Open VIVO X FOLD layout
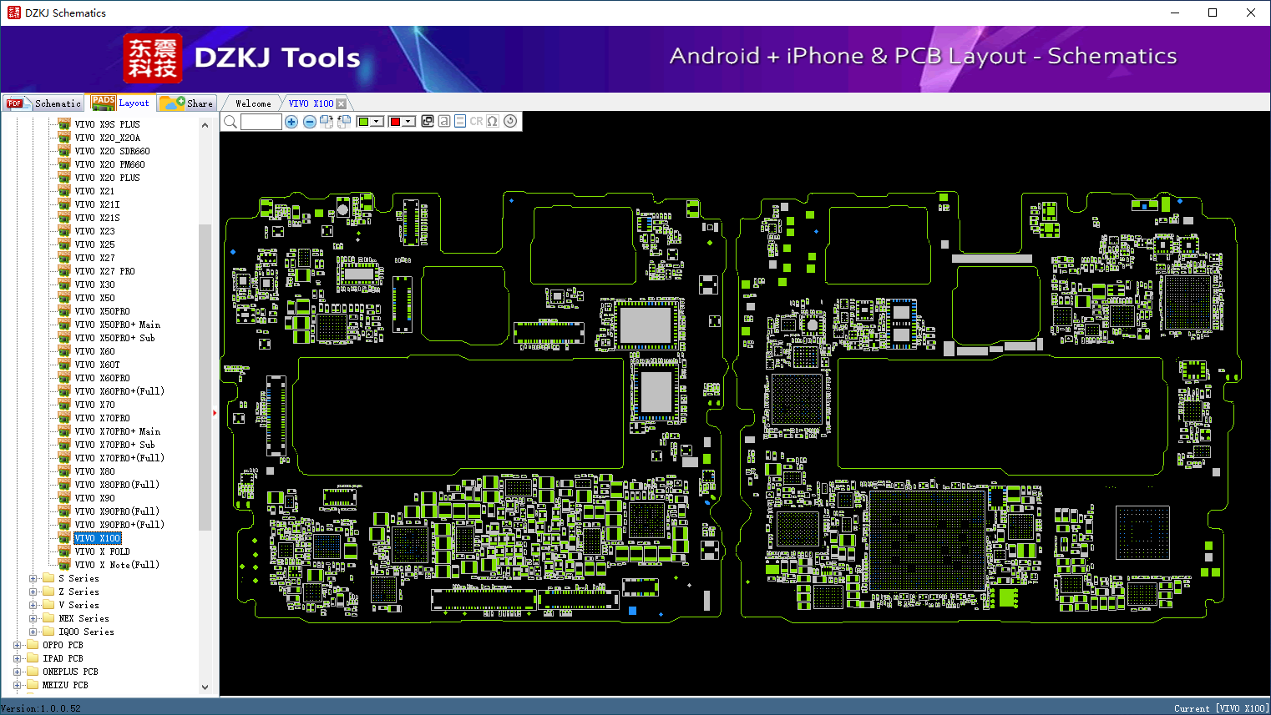This screenshot has height=715, width=1271. [103, 551]
